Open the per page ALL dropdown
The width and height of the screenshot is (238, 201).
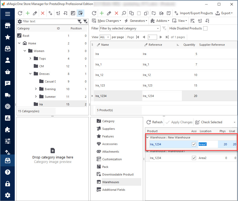coord(105,37)
